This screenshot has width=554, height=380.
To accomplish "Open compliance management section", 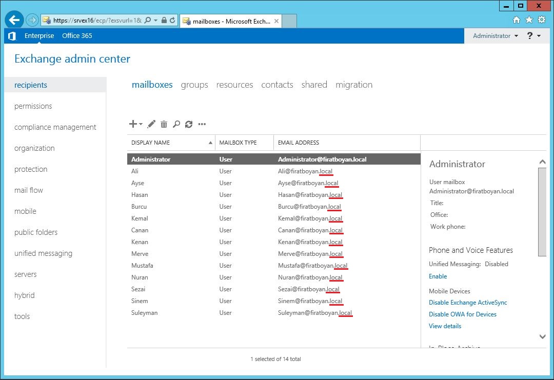I will pyautogui.click(x=55, y=127).
